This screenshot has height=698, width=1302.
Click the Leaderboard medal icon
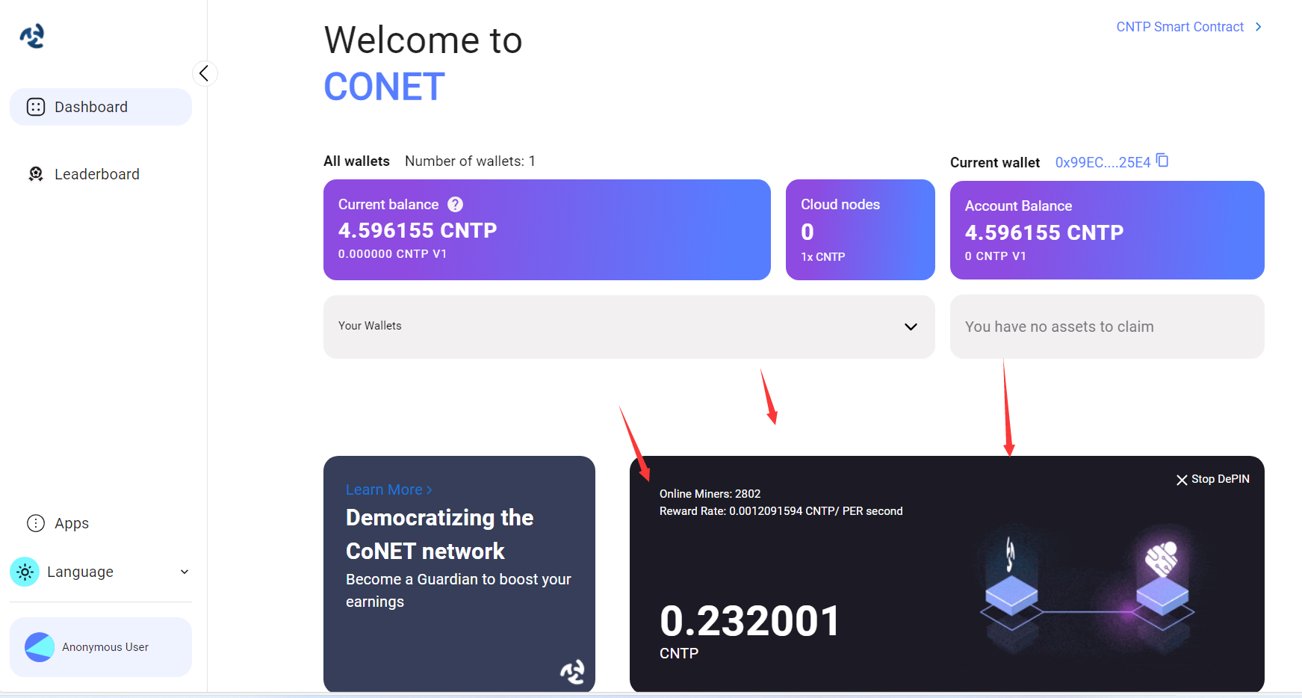click(36, 174)
